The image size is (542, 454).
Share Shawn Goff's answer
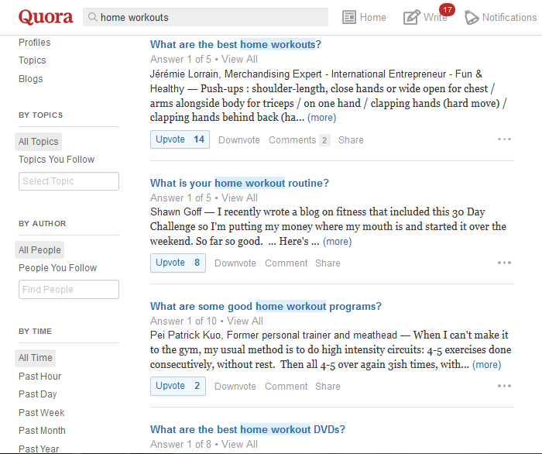[x=328, y=263]
